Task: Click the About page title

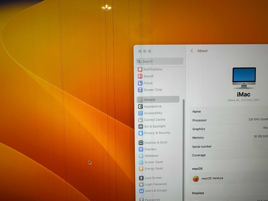Action: pos(203,51)
